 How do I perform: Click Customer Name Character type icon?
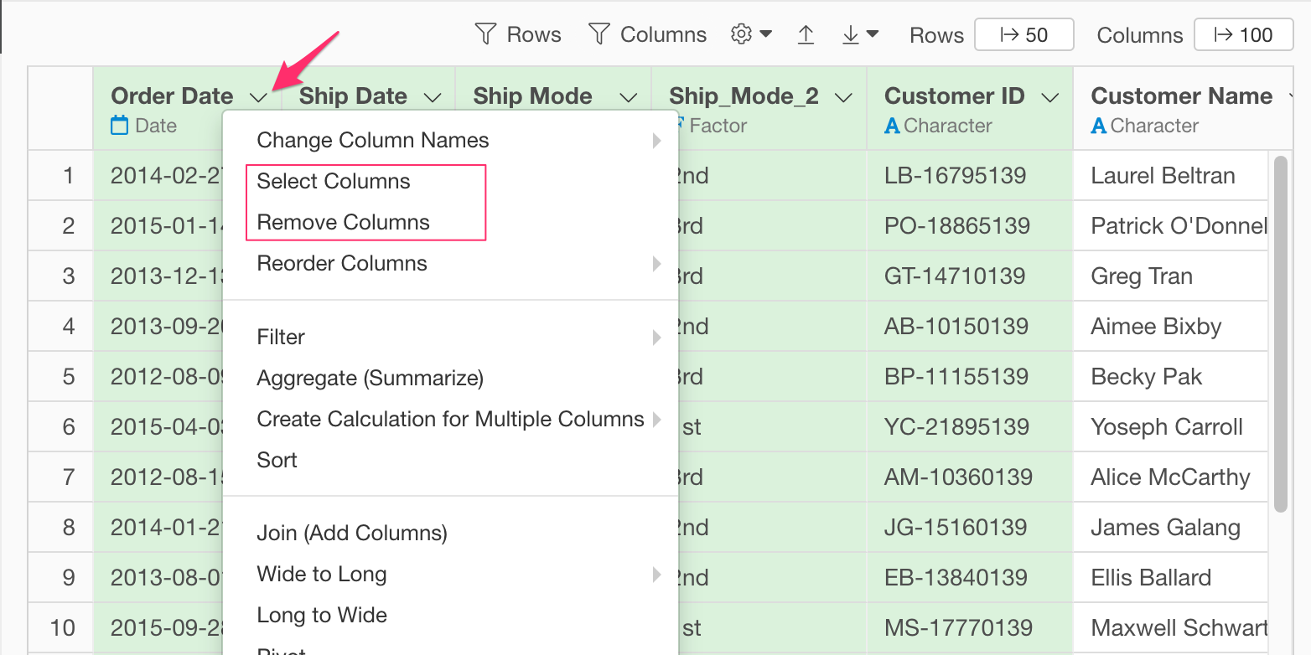(1098, 126)
